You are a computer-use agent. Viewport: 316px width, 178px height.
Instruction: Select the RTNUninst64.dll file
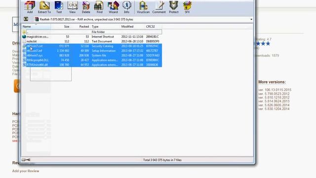pyautogui.click(x=92, y=65)
